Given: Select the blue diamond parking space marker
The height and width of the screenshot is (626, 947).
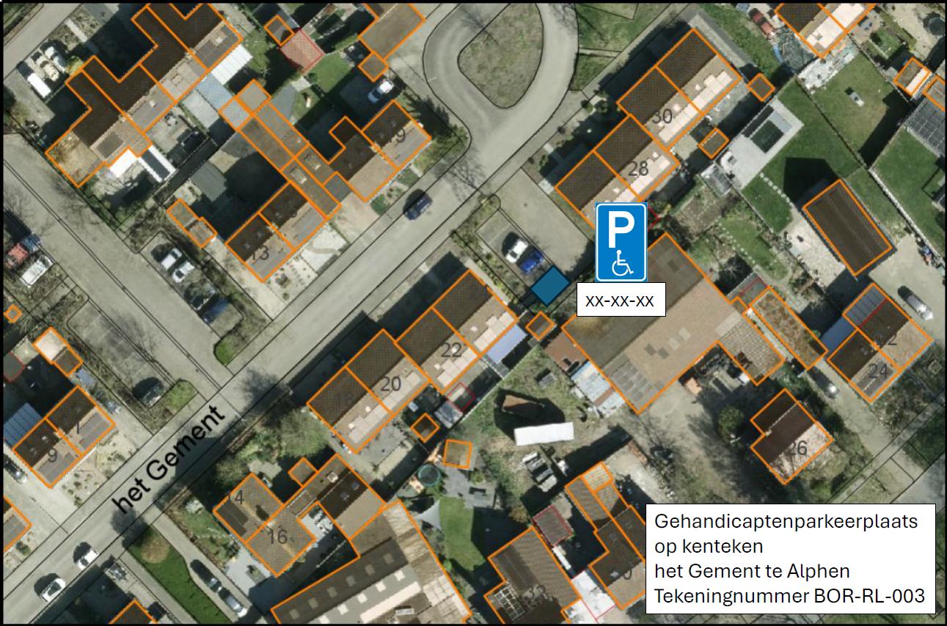Looking at the screenshot, I should (549, 285).
